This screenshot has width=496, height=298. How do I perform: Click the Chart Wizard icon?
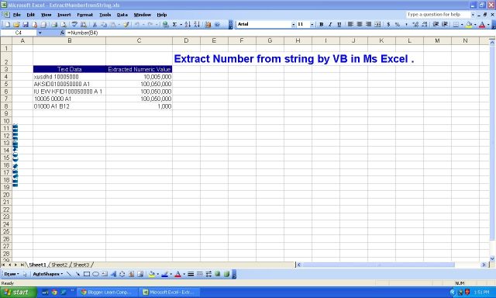[x=208, y=24]
